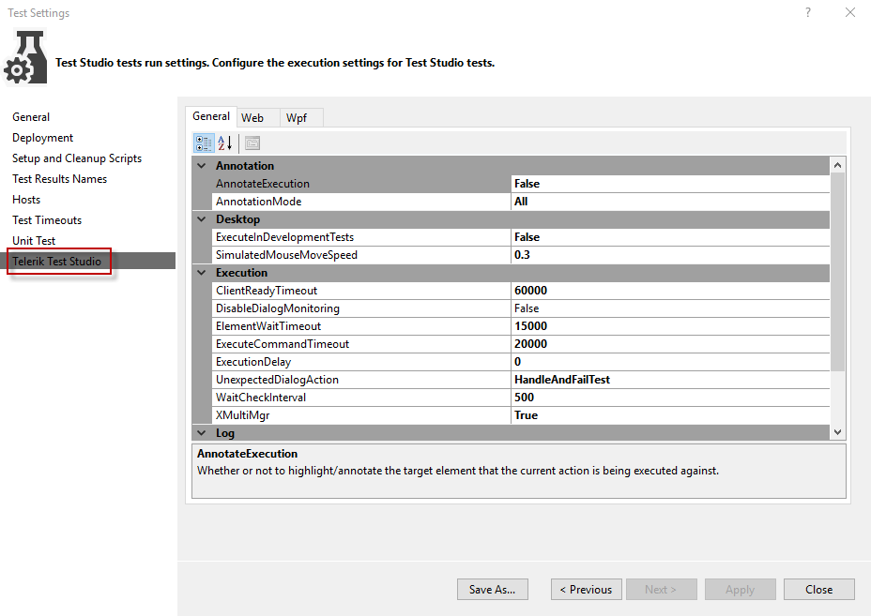871x616 pixels.
Task: Select UnexpectedDialogAction property
Action: (x=361, y=379)
